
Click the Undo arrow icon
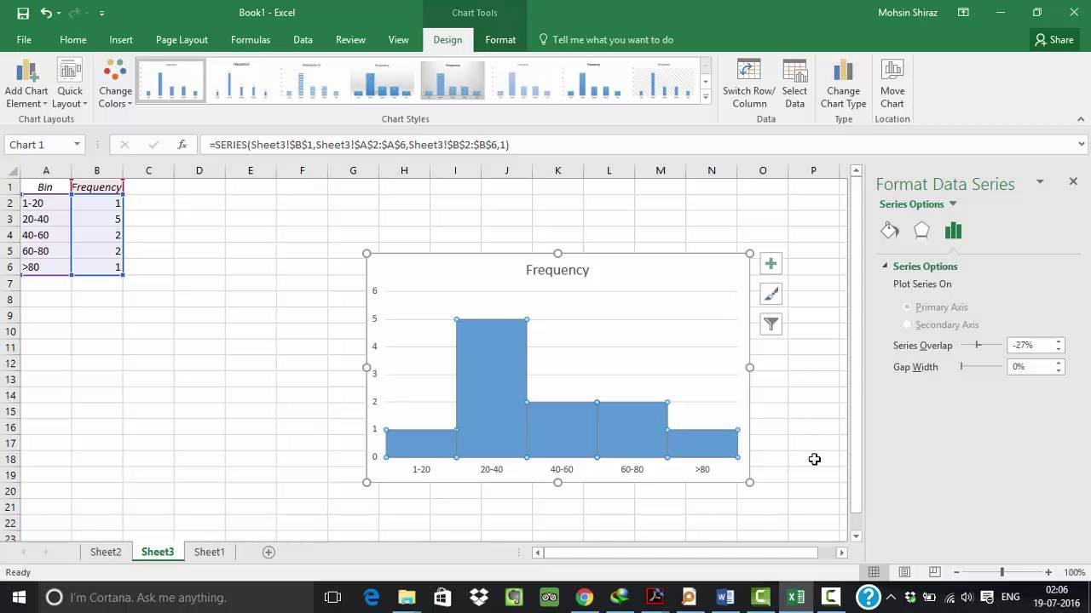coord(46,13)
